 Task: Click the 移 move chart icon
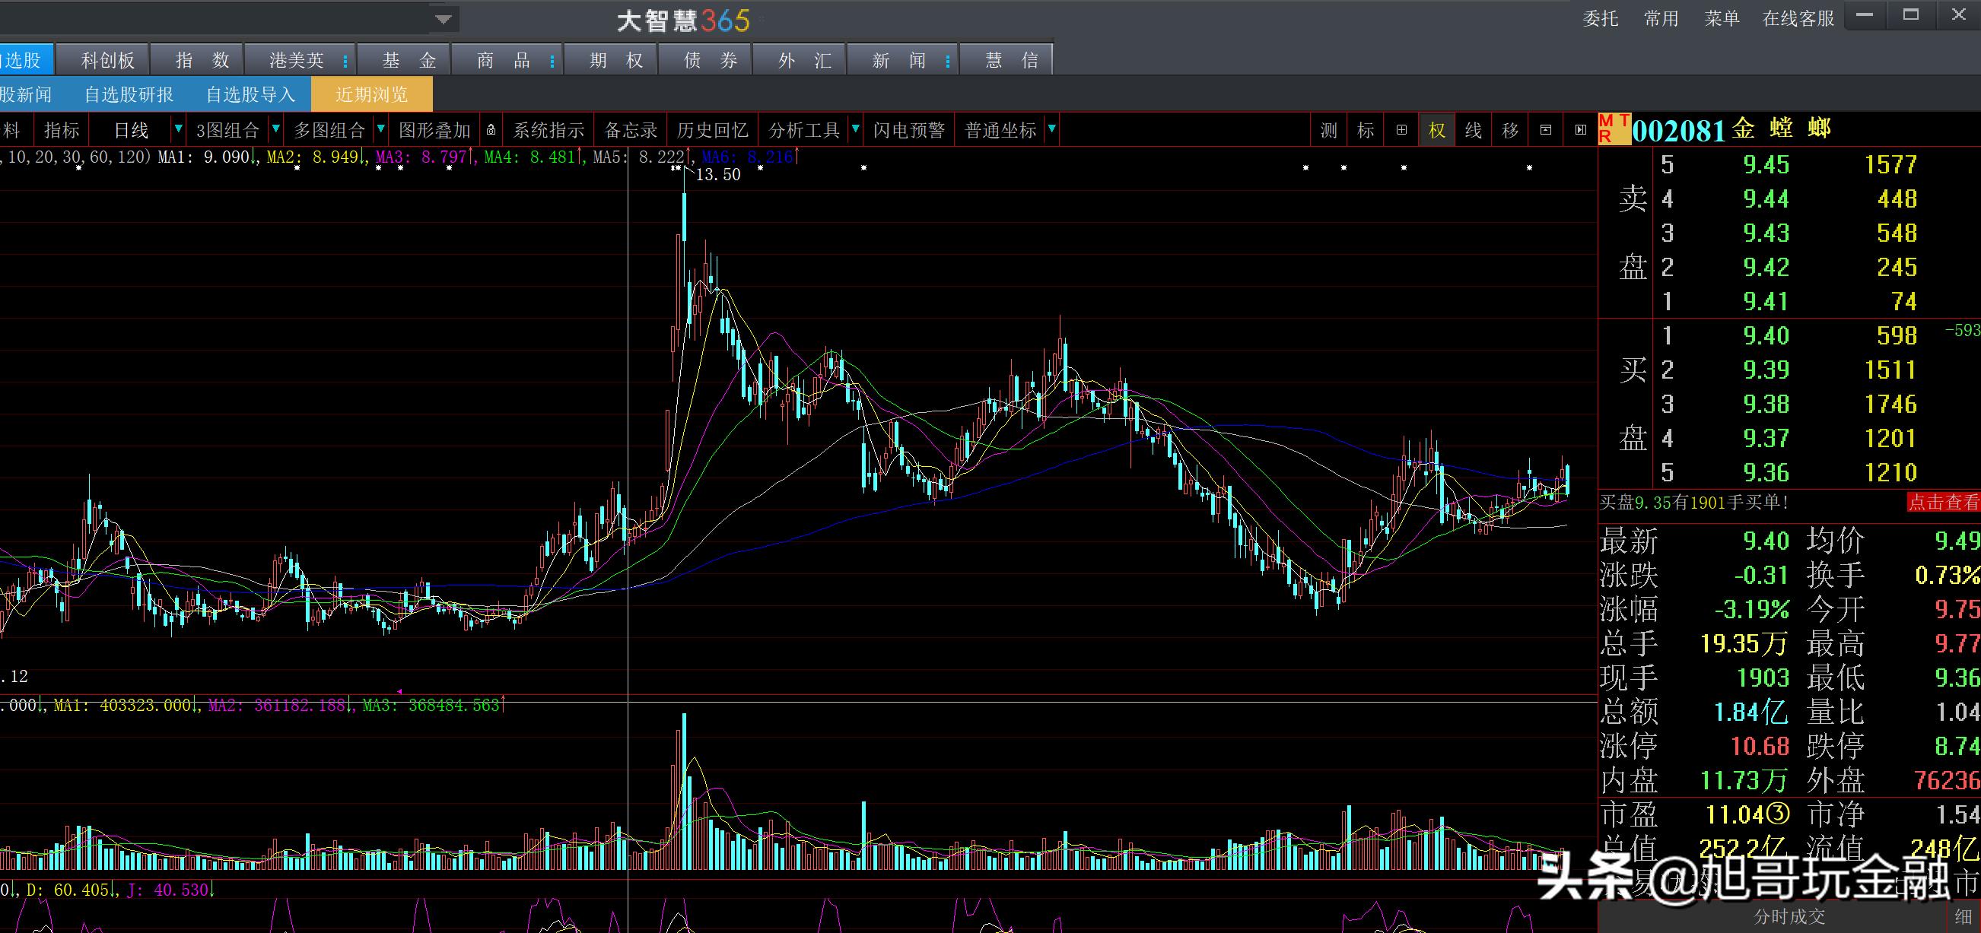coord(1509,131)
